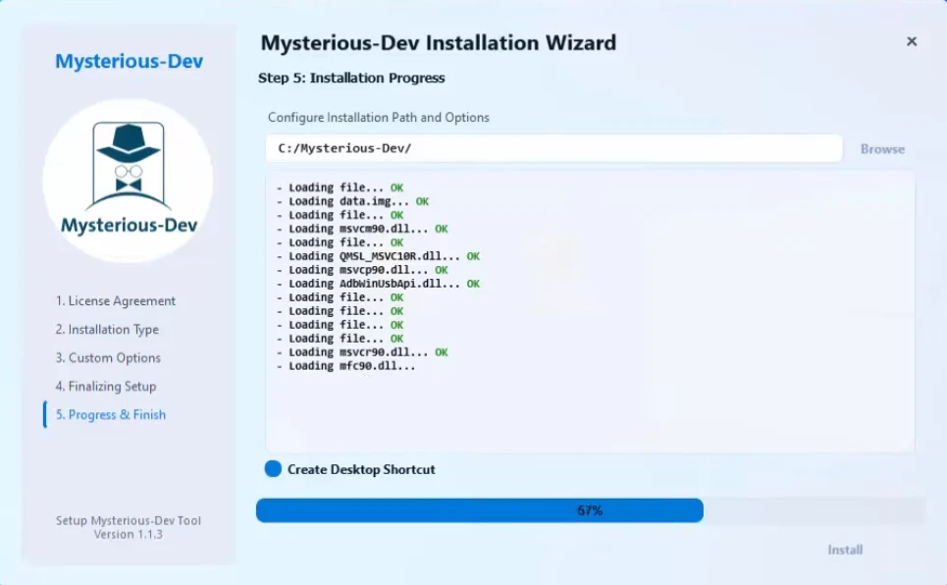Click the close X on the wizard

(912, 41)
